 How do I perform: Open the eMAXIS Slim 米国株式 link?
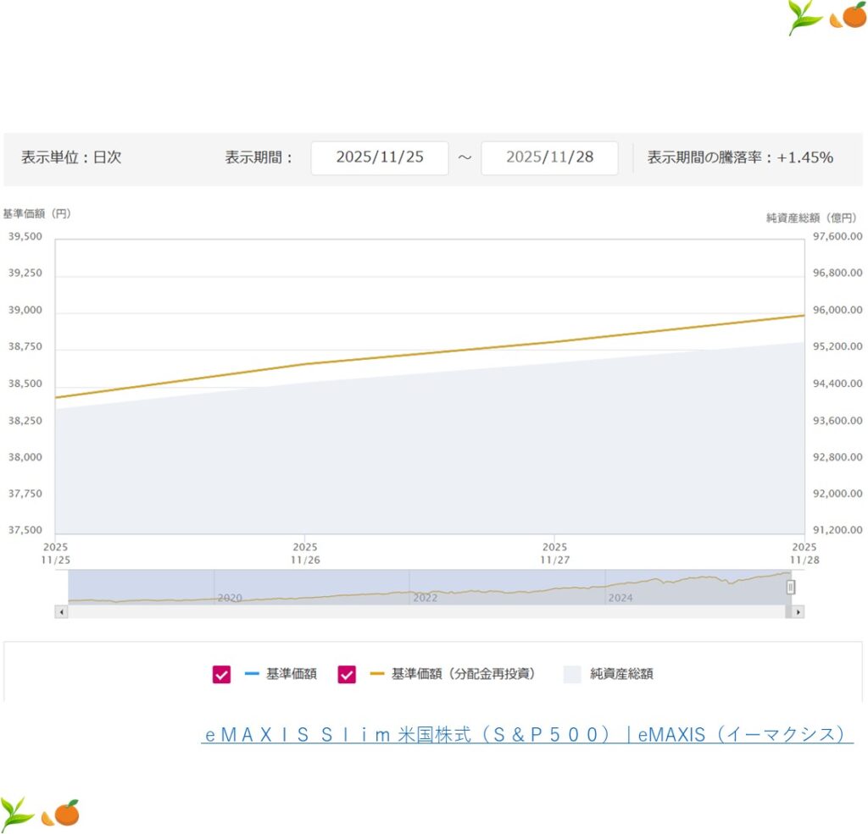coord(526,735)
